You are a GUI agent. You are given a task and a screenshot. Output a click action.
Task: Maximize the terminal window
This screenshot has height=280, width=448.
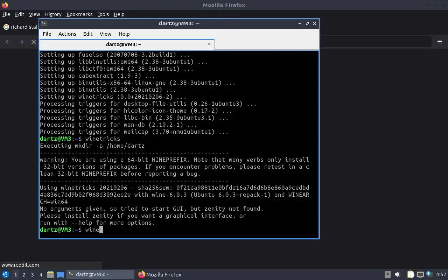(307, 23)
